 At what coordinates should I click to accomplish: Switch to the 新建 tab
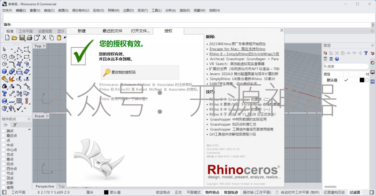coord(82,31)
